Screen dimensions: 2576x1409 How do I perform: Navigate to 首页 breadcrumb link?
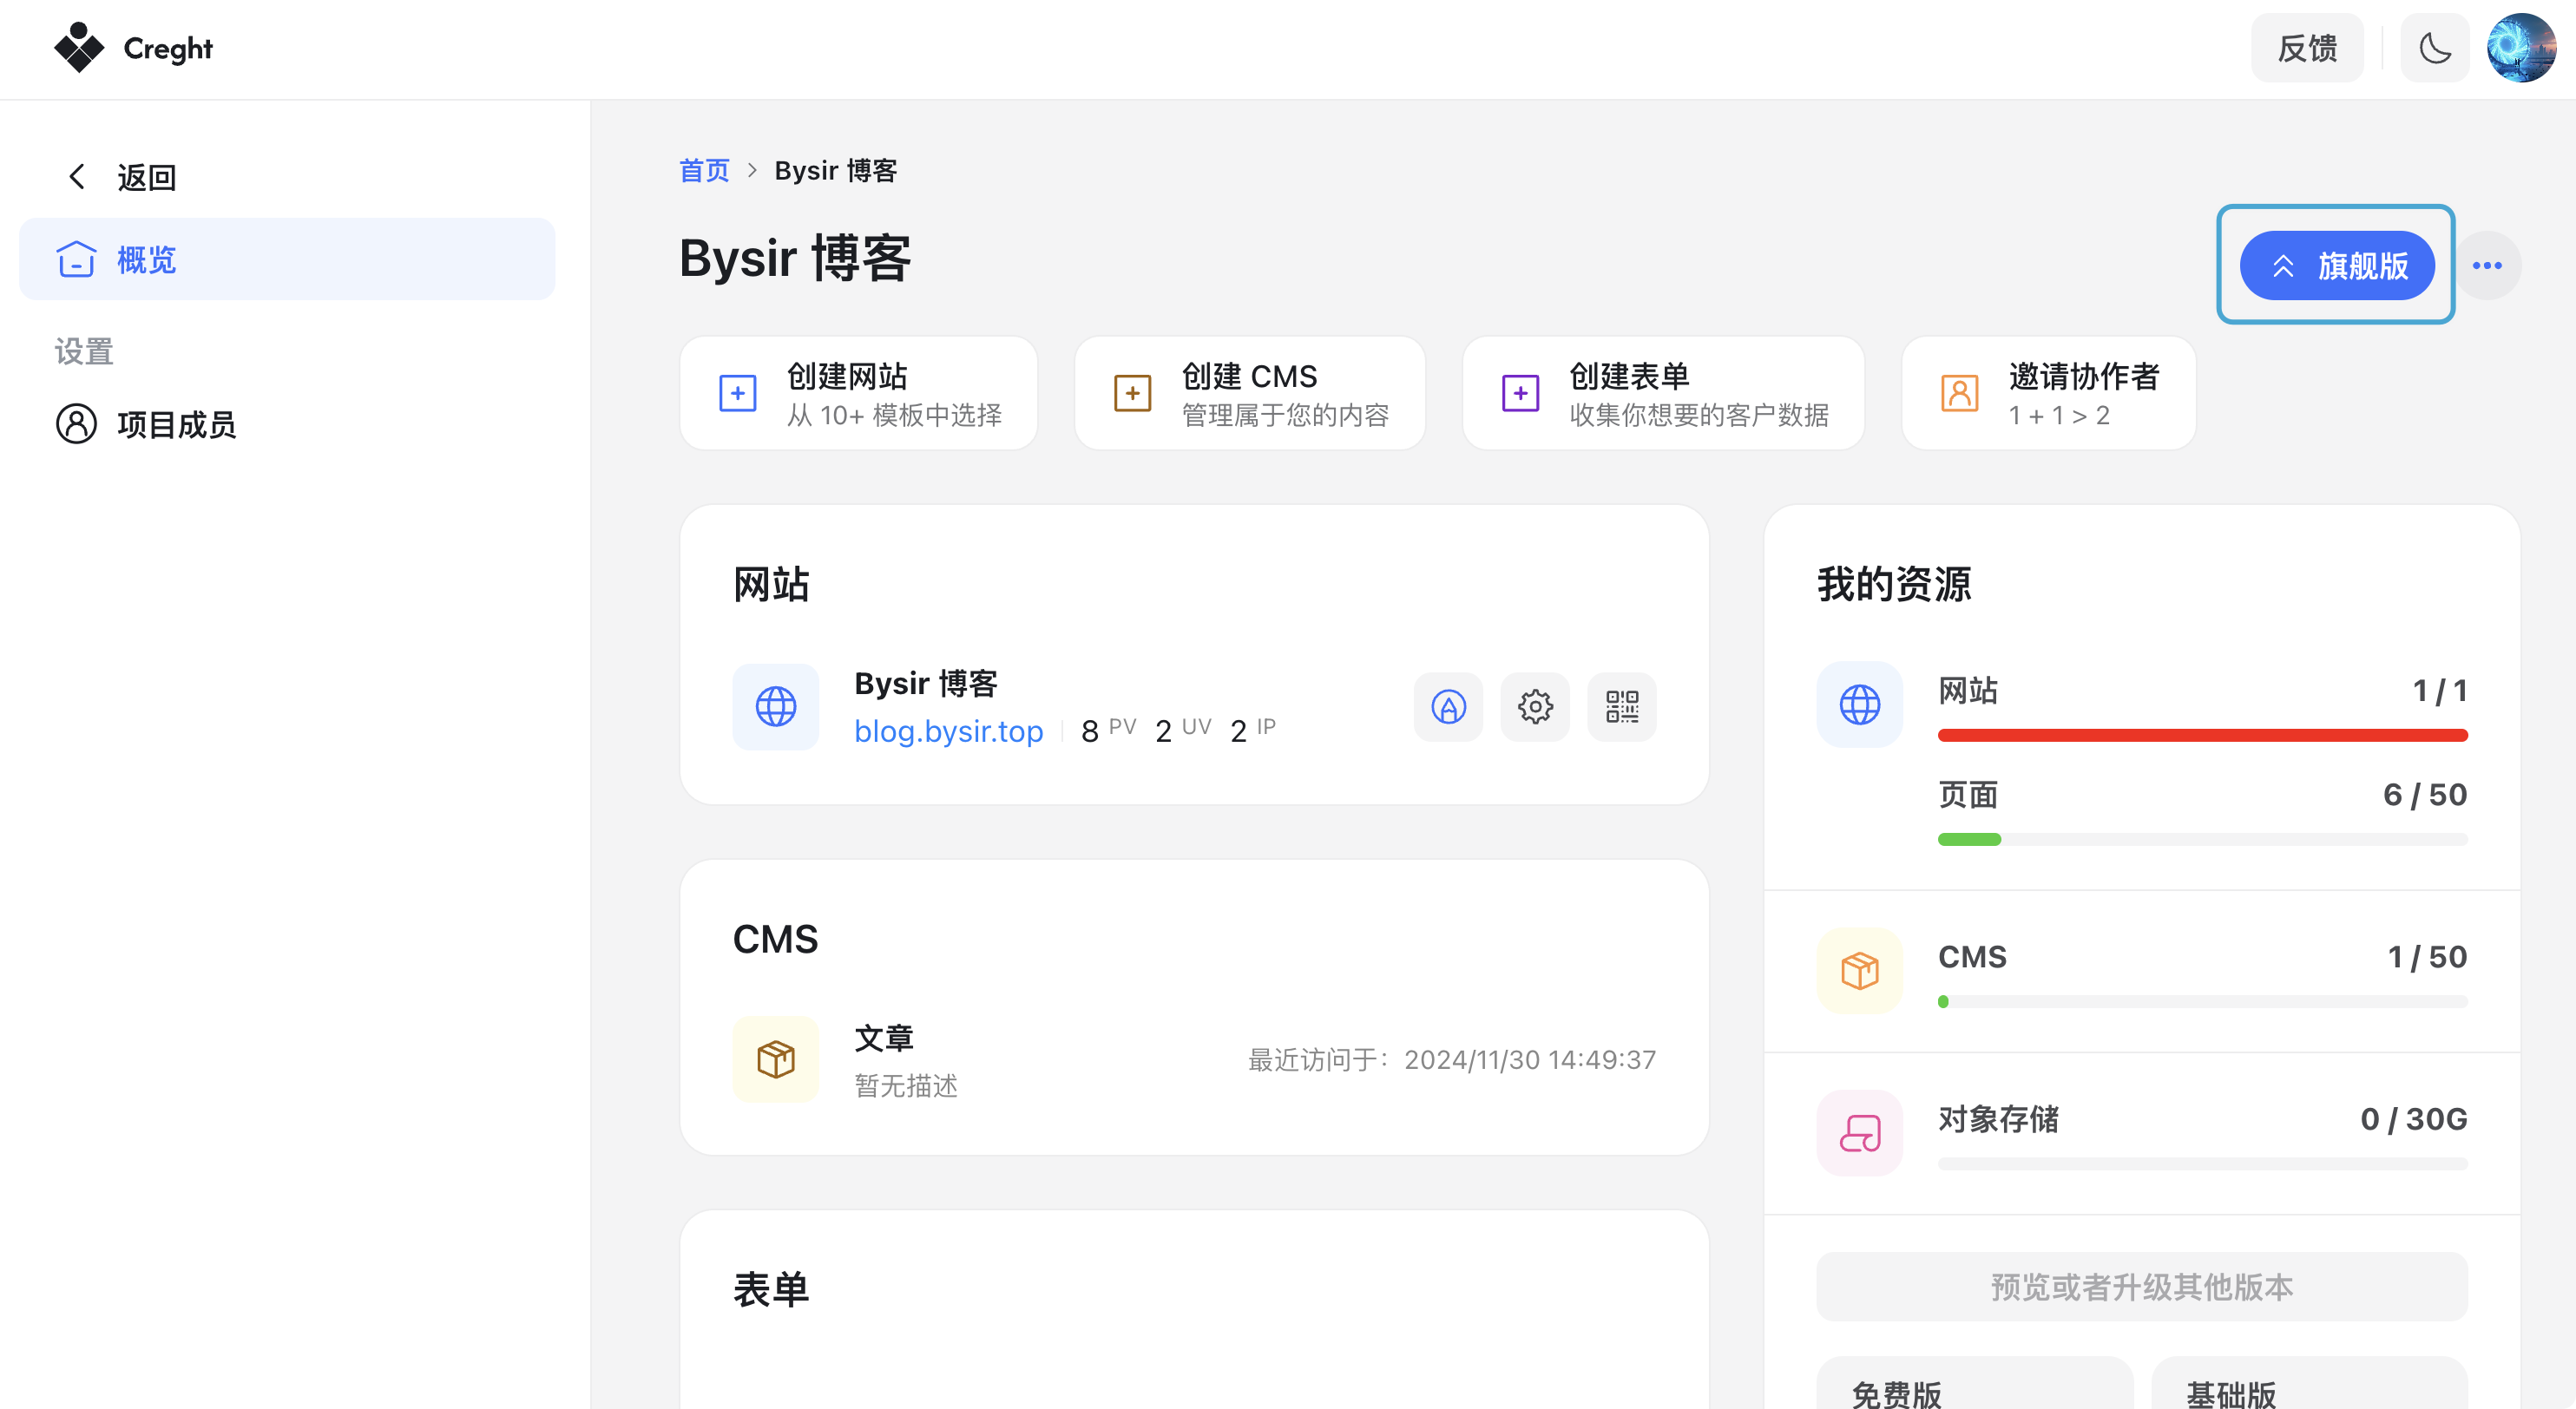[x=704, y=171]
